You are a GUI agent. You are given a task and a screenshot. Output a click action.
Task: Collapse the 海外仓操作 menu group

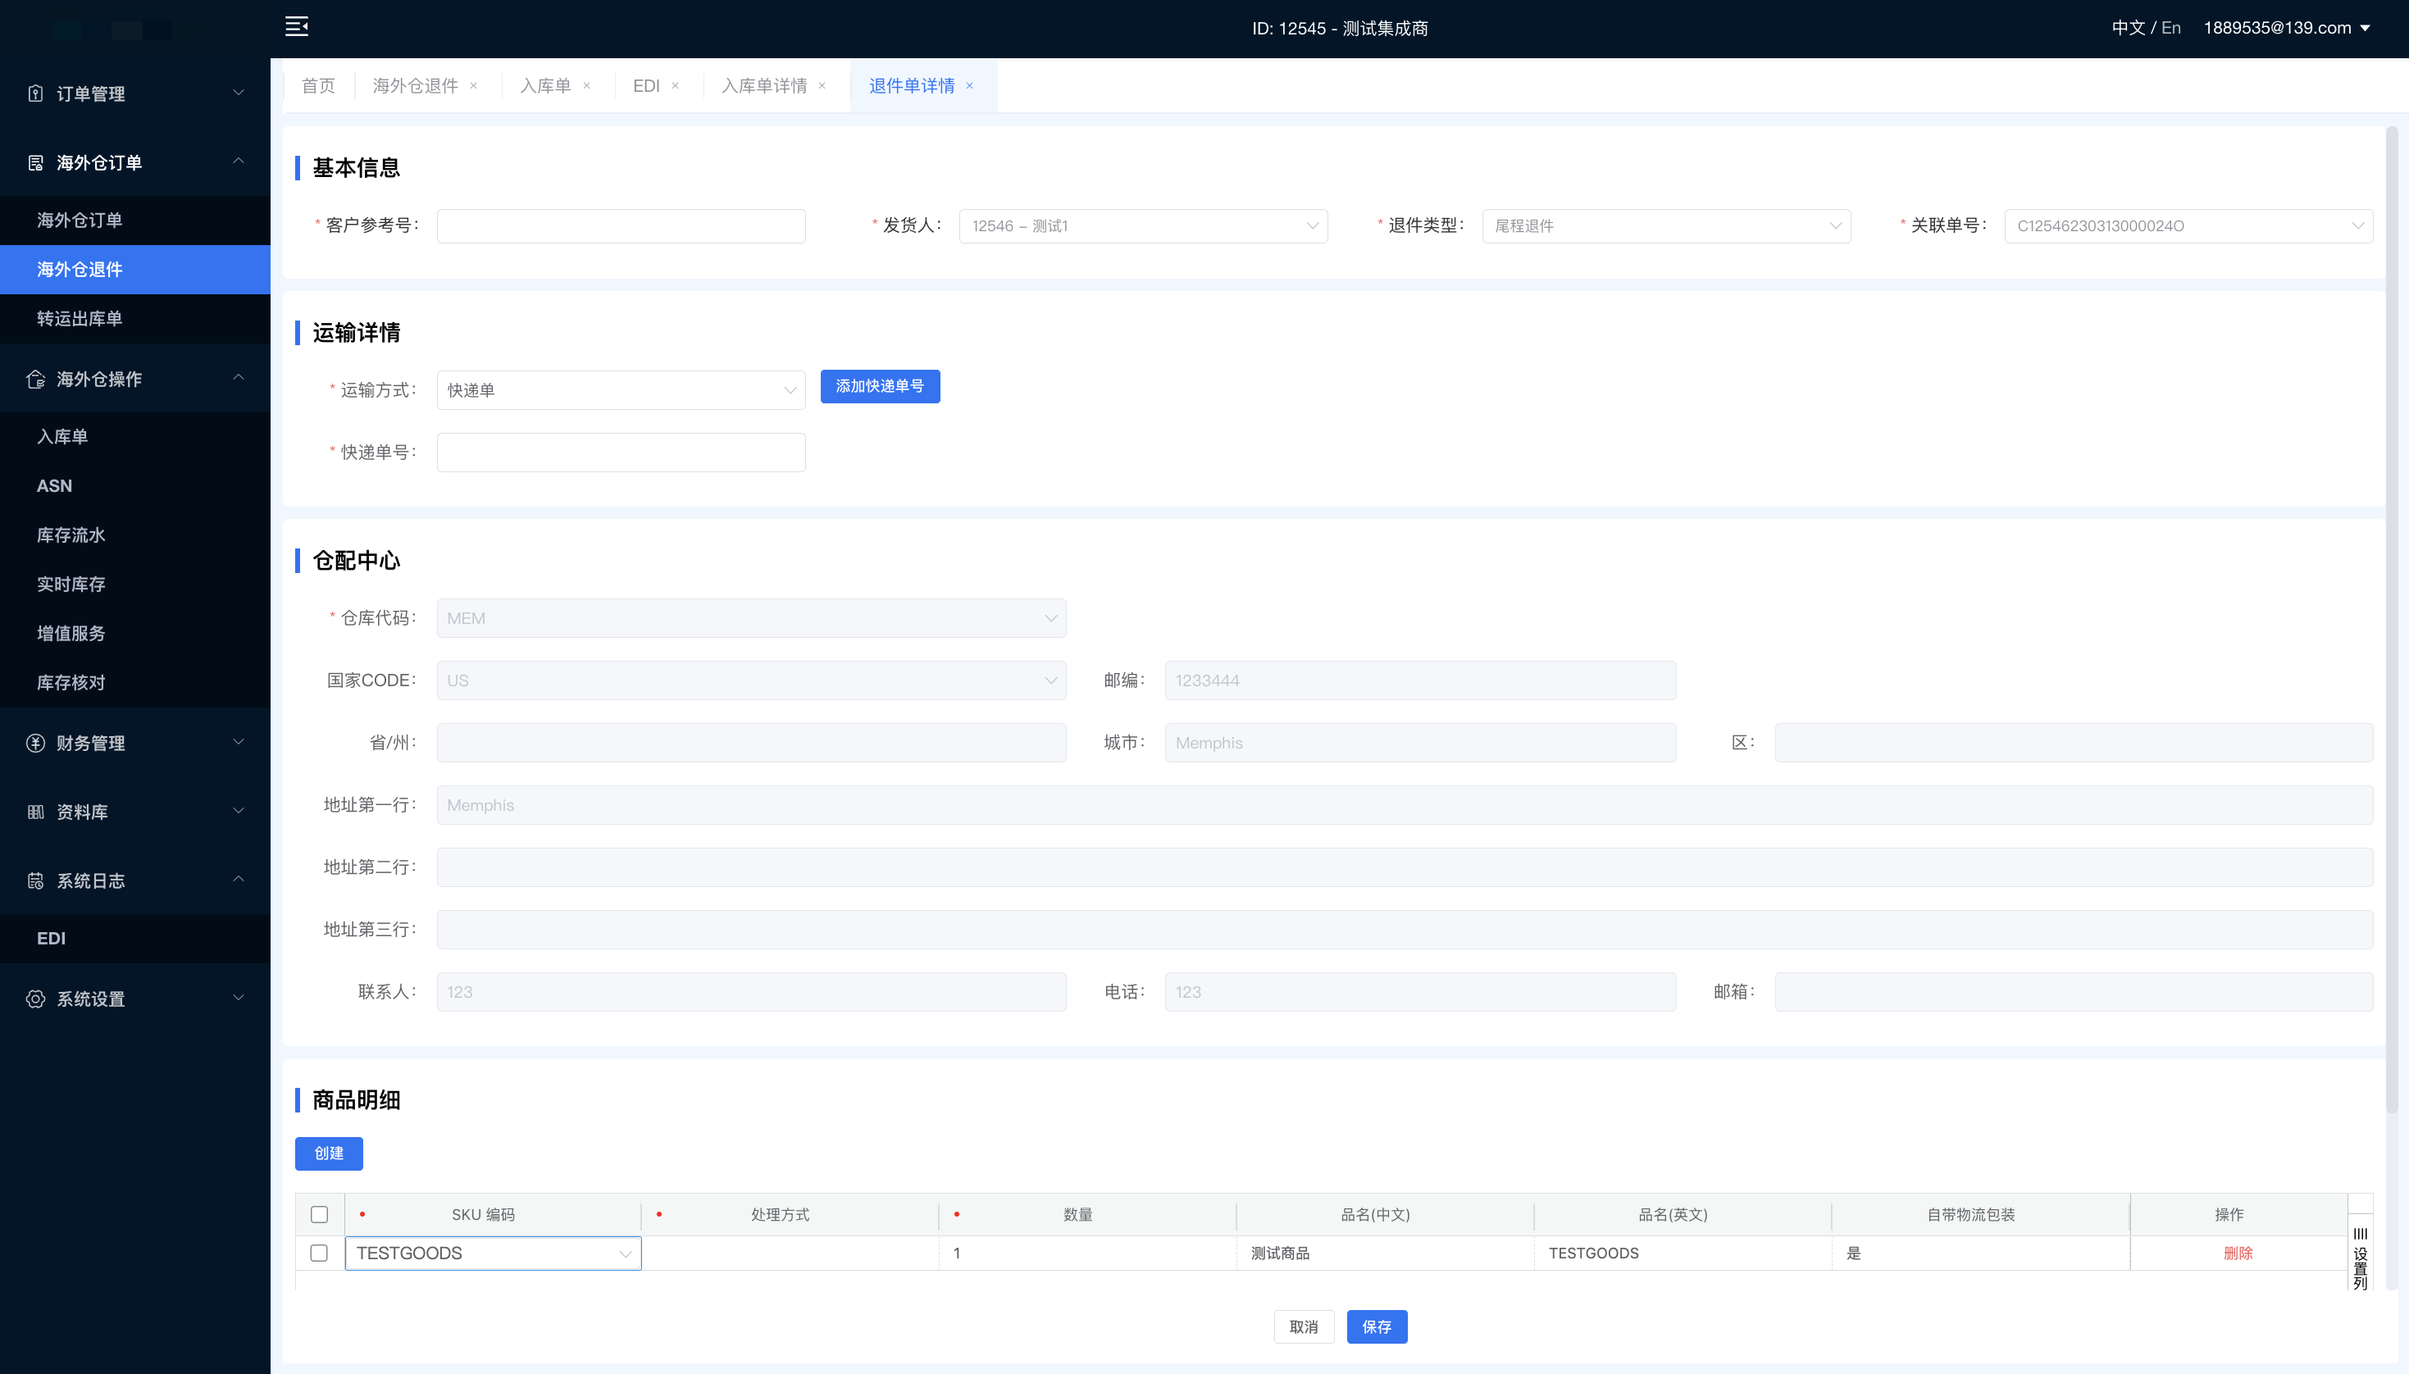pos(239,377)
